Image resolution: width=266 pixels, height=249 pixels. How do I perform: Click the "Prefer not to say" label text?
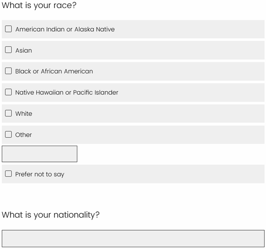pos(40,174)
